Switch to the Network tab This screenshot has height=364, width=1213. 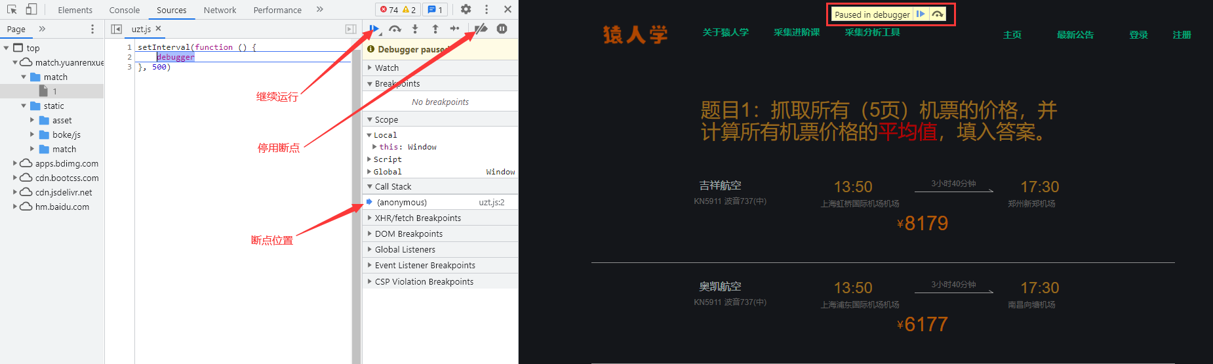pos(220,10)
